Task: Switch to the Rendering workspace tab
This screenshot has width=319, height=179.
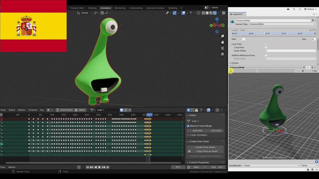Action: pyautogui.click(x=120, y=8)
